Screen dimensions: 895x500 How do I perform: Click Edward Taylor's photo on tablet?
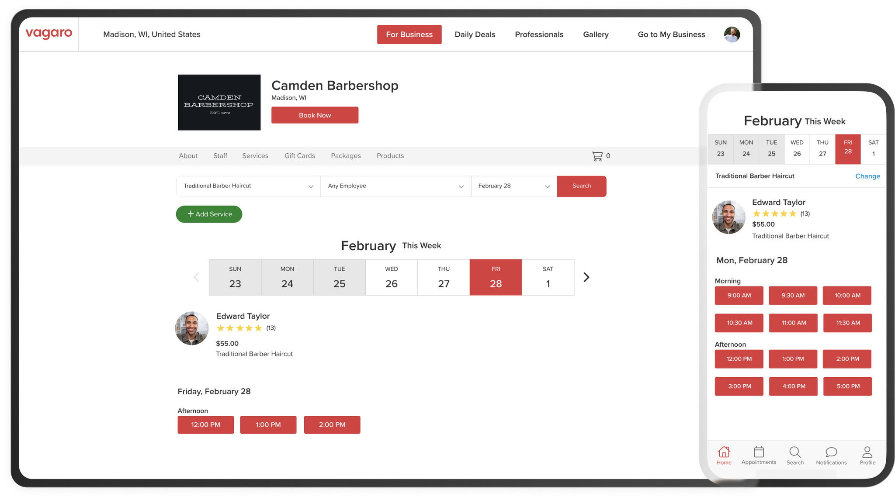[x=192, y=328]
